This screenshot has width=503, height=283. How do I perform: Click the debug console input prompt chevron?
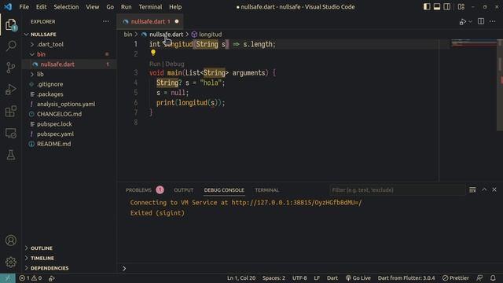tap(124, 268)
